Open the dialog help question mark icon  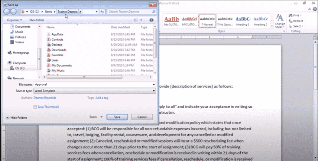pyautogui.click(x=151, y=20)
